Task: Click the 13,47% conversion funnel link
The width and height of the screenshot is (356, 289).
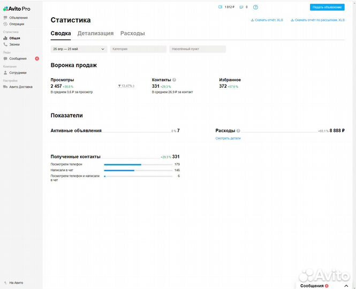Action: click(126, 86)
